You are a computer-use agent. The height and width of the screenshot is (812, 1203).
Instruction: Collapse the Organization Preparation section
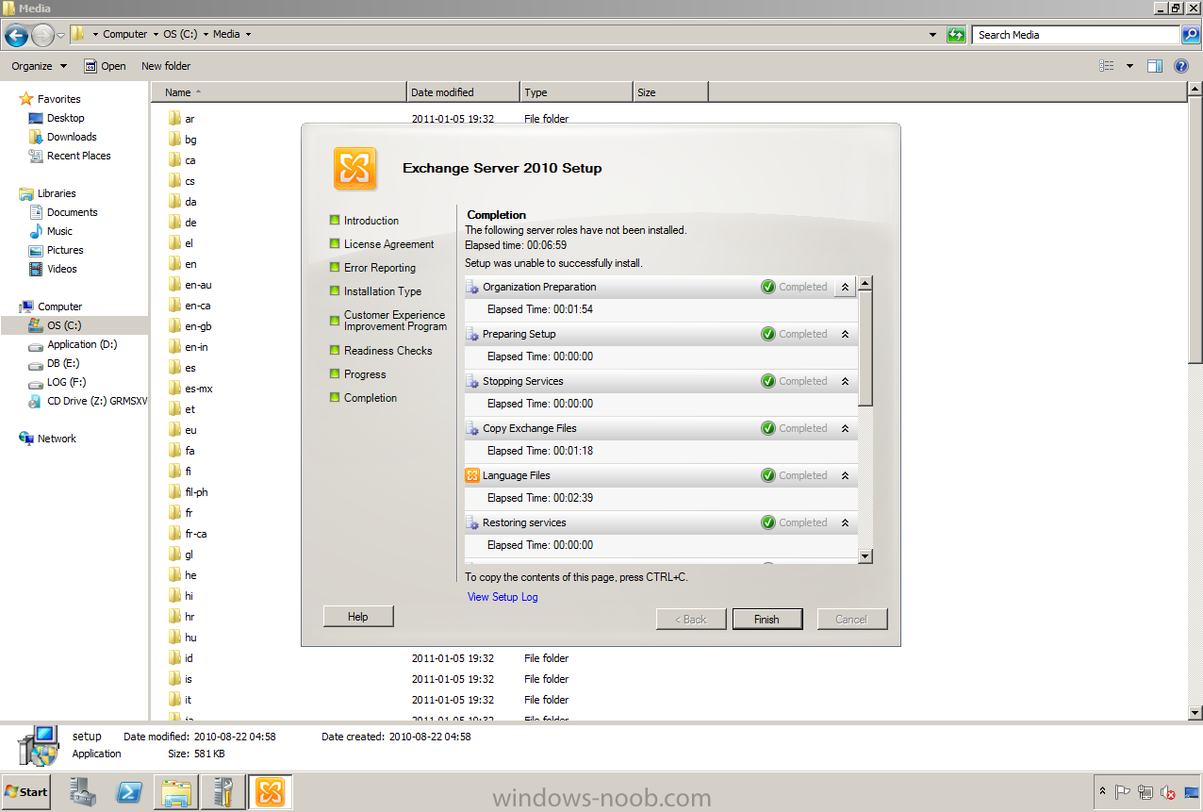[845, 287]
